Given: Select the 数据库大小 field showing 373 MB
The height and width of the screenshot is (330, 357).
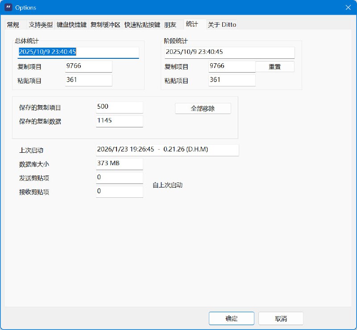Looking at the screenshot, I should point(119,163).
